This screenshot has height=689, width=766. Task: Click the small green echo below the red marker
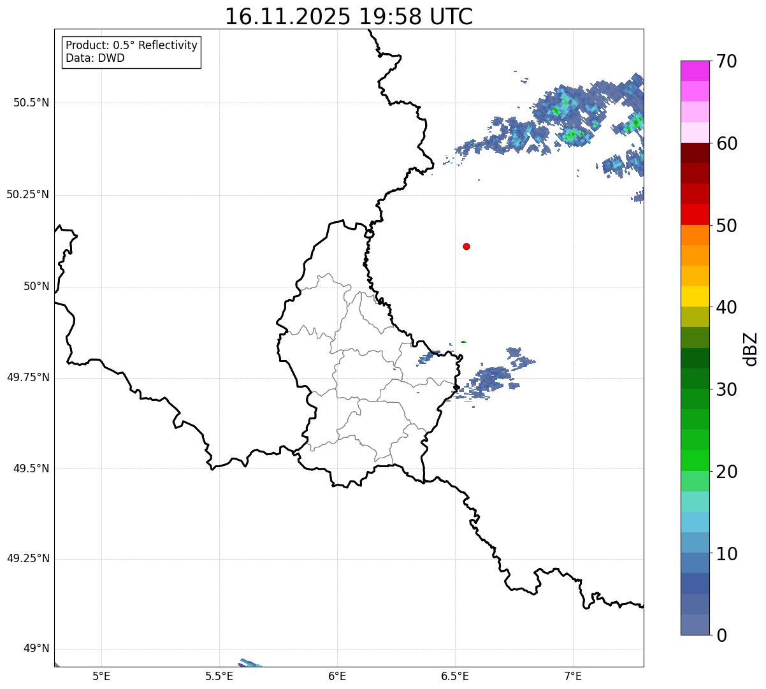(x=464, y=342)
